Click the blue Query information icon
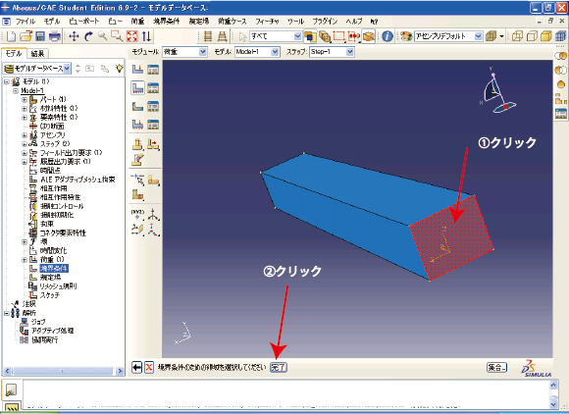Screen dimensions: 569x414 click(388, 36)
